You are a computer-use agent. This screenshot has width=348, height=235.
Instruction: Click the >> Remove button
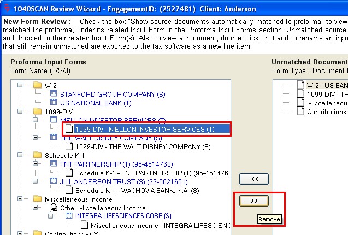254,201
